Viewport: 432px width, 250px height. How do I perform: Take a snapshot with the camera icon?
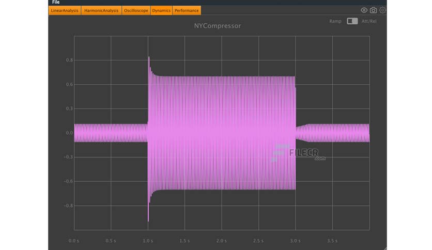click(373, 10)
